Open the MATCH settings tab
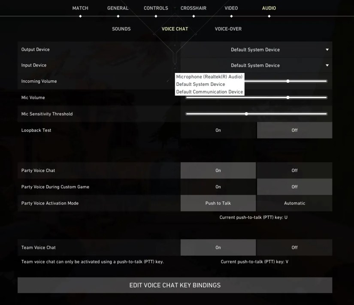 80,8
